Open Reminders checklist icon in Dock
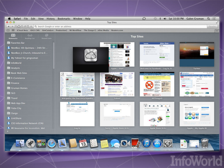224x168 pixels. point(94,143)
